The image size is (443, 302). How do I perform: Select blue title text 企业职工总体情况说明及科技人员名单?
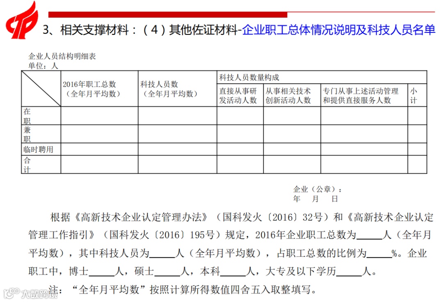[338, 30]
